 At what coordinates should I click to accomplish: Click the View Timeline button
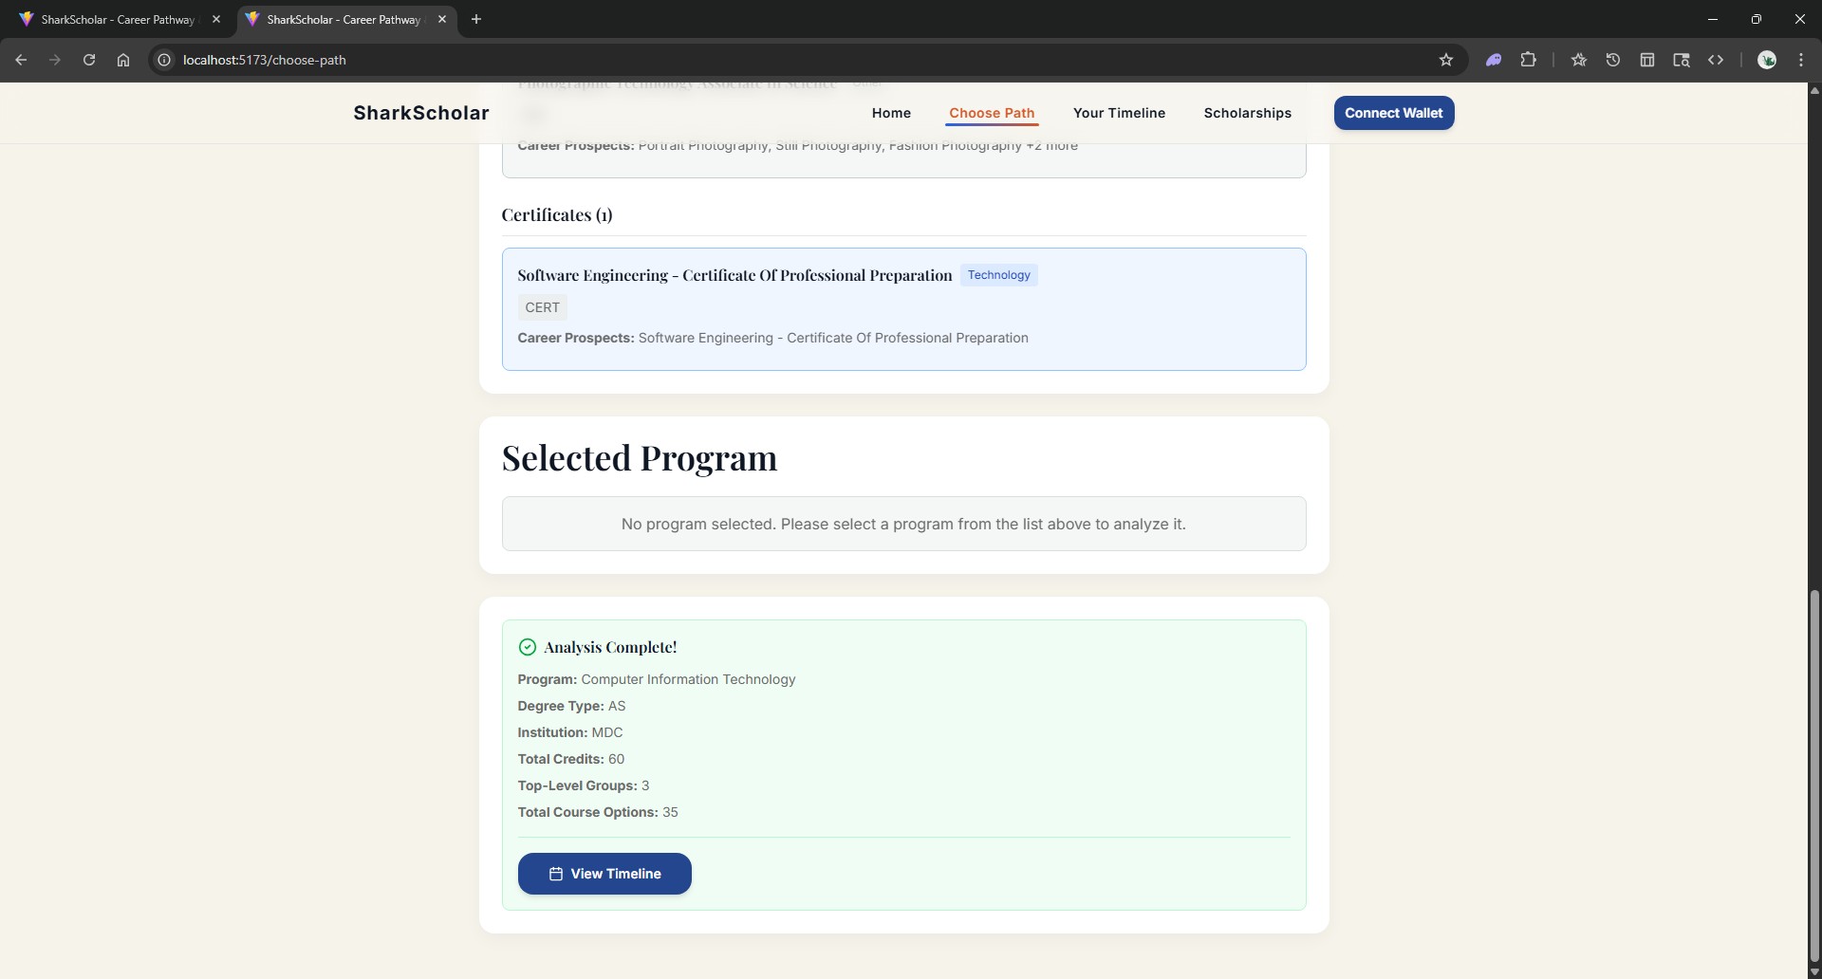[604, 874]
